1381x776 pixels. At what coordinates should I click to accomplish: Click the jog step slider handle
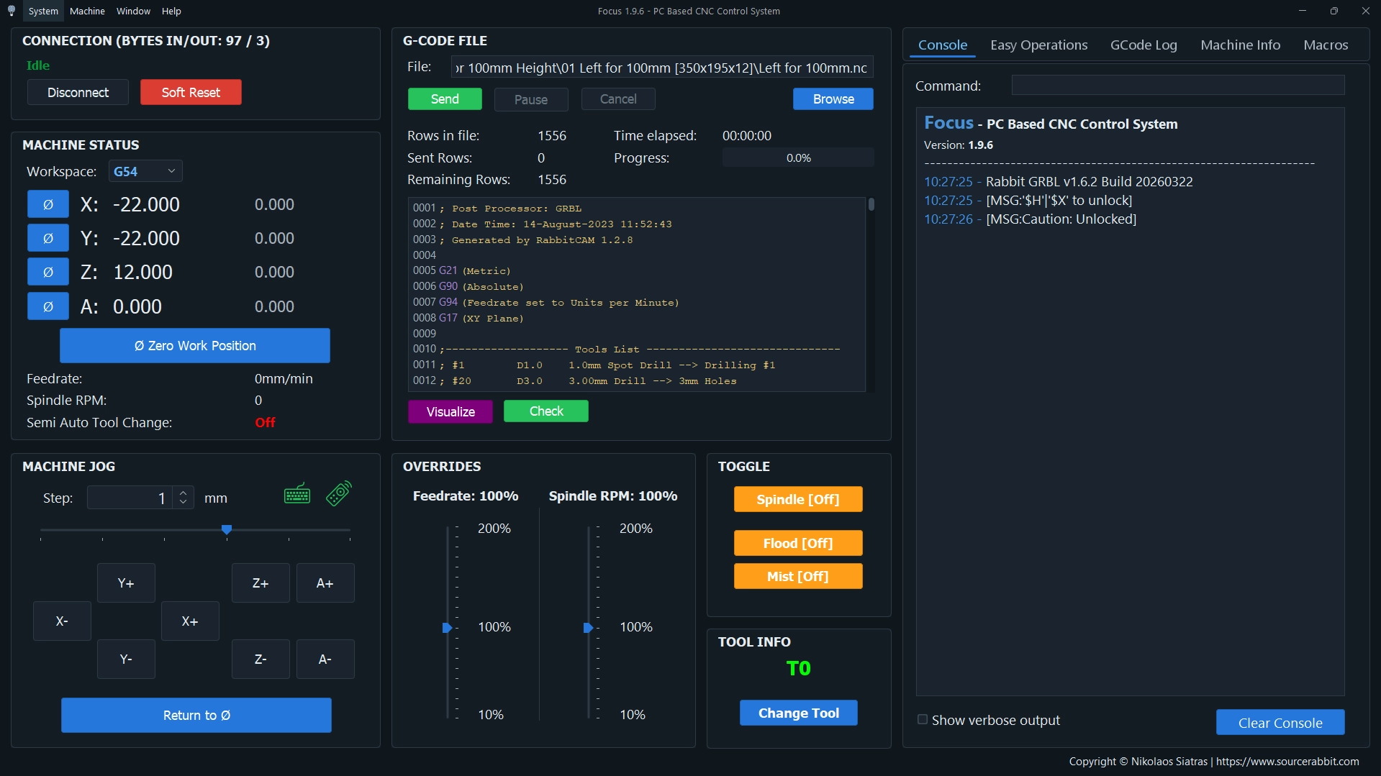tap(227, 530)
